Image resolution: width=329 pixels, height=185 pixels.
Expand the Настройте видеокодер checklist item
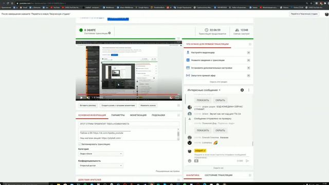pyautogui.click(x=248, y=52)
